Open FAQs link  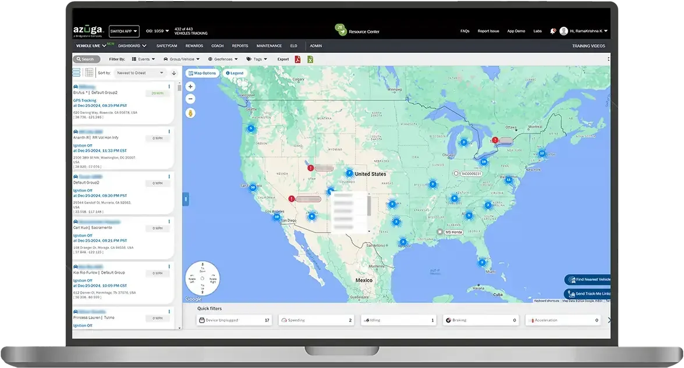(465, 31)
